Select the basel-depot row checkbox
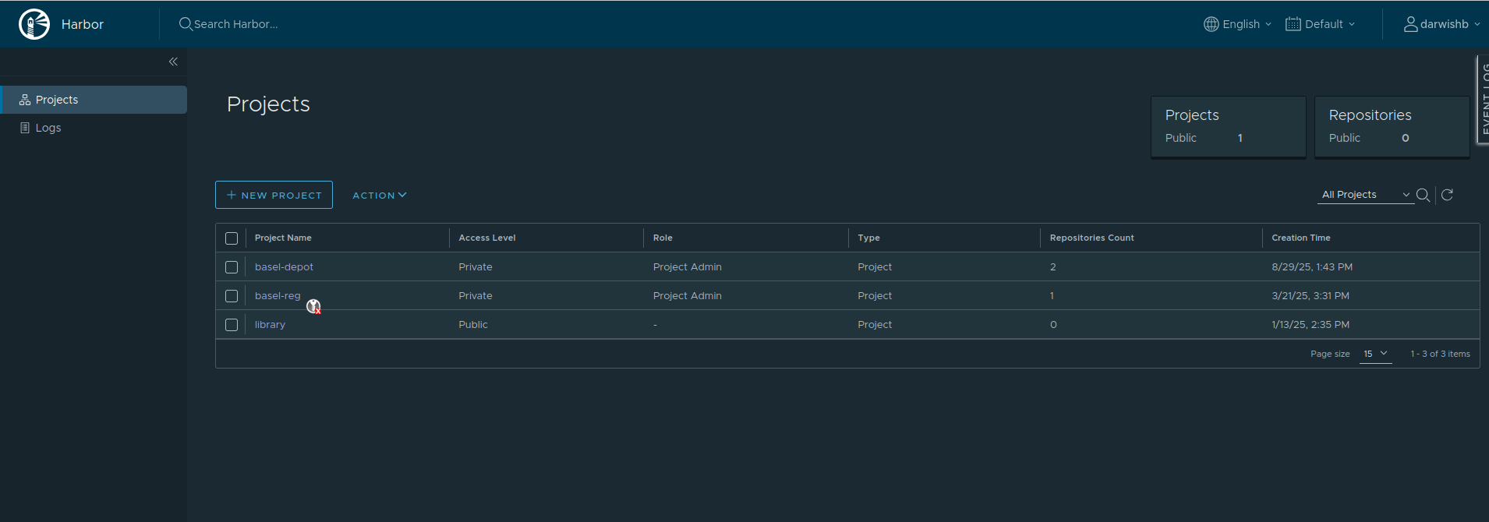This screenshot has width=1489, height=522. point(232,267)
